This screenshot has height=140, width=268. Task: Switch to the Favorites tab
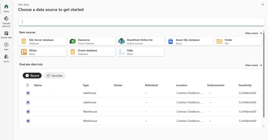[54, 76]
